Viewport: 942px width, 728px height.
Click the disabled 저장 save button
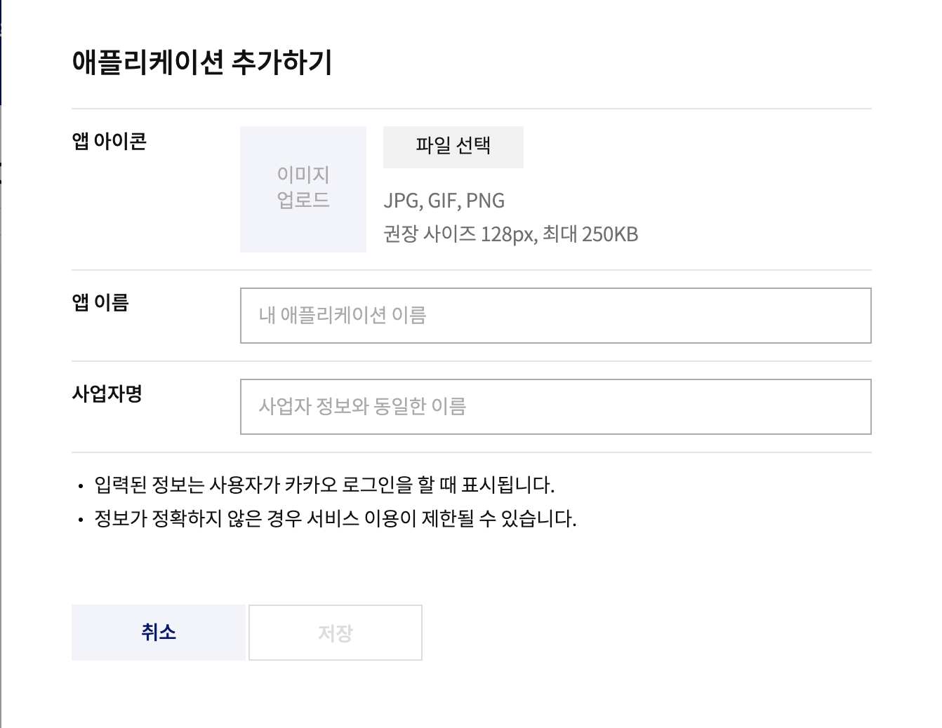pyautogui.click(x=335, y=632)
